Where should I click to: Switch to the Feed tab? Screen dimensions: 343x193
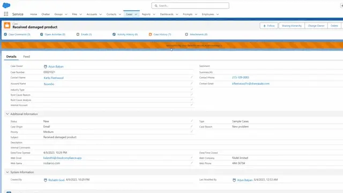(x=26, y=56)
